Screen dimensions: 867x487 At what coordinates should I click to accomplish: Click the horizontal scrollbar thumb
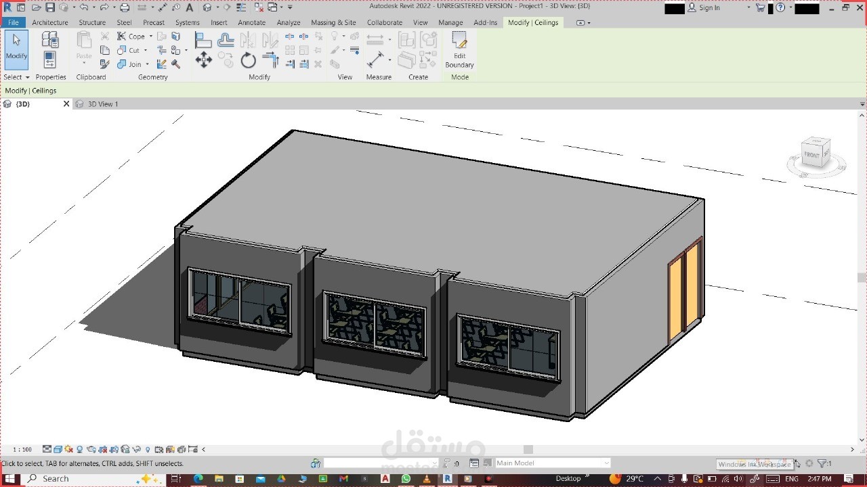tap(528, 449)
